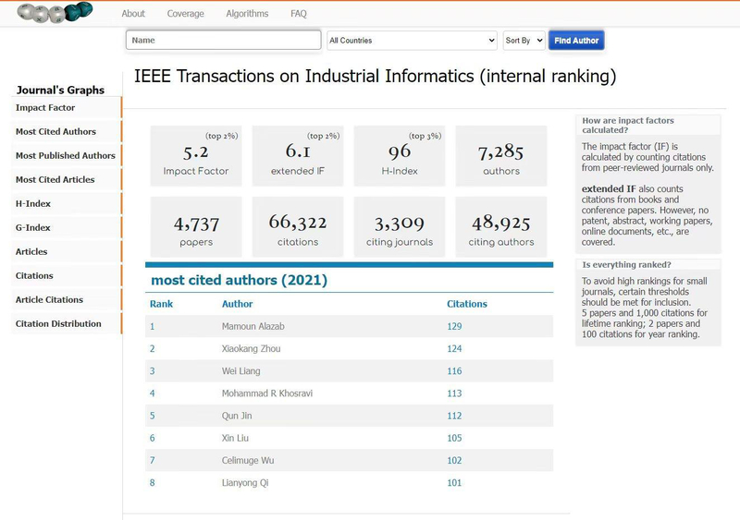Open the About menu item
This screenshot has height=520, width=740.
coord(133,14)
